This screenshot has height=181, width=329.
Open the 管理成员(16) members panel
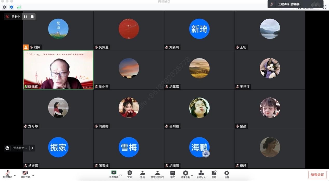[x=157, y=174]
